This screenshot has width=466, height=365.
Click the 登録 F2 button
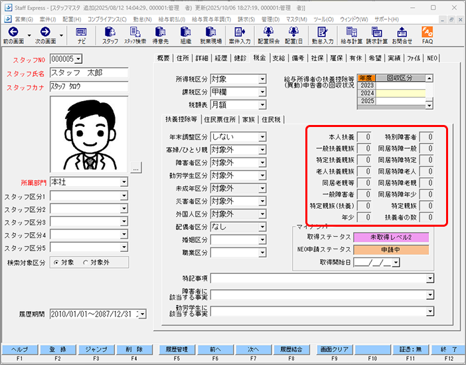click(58, 350)
